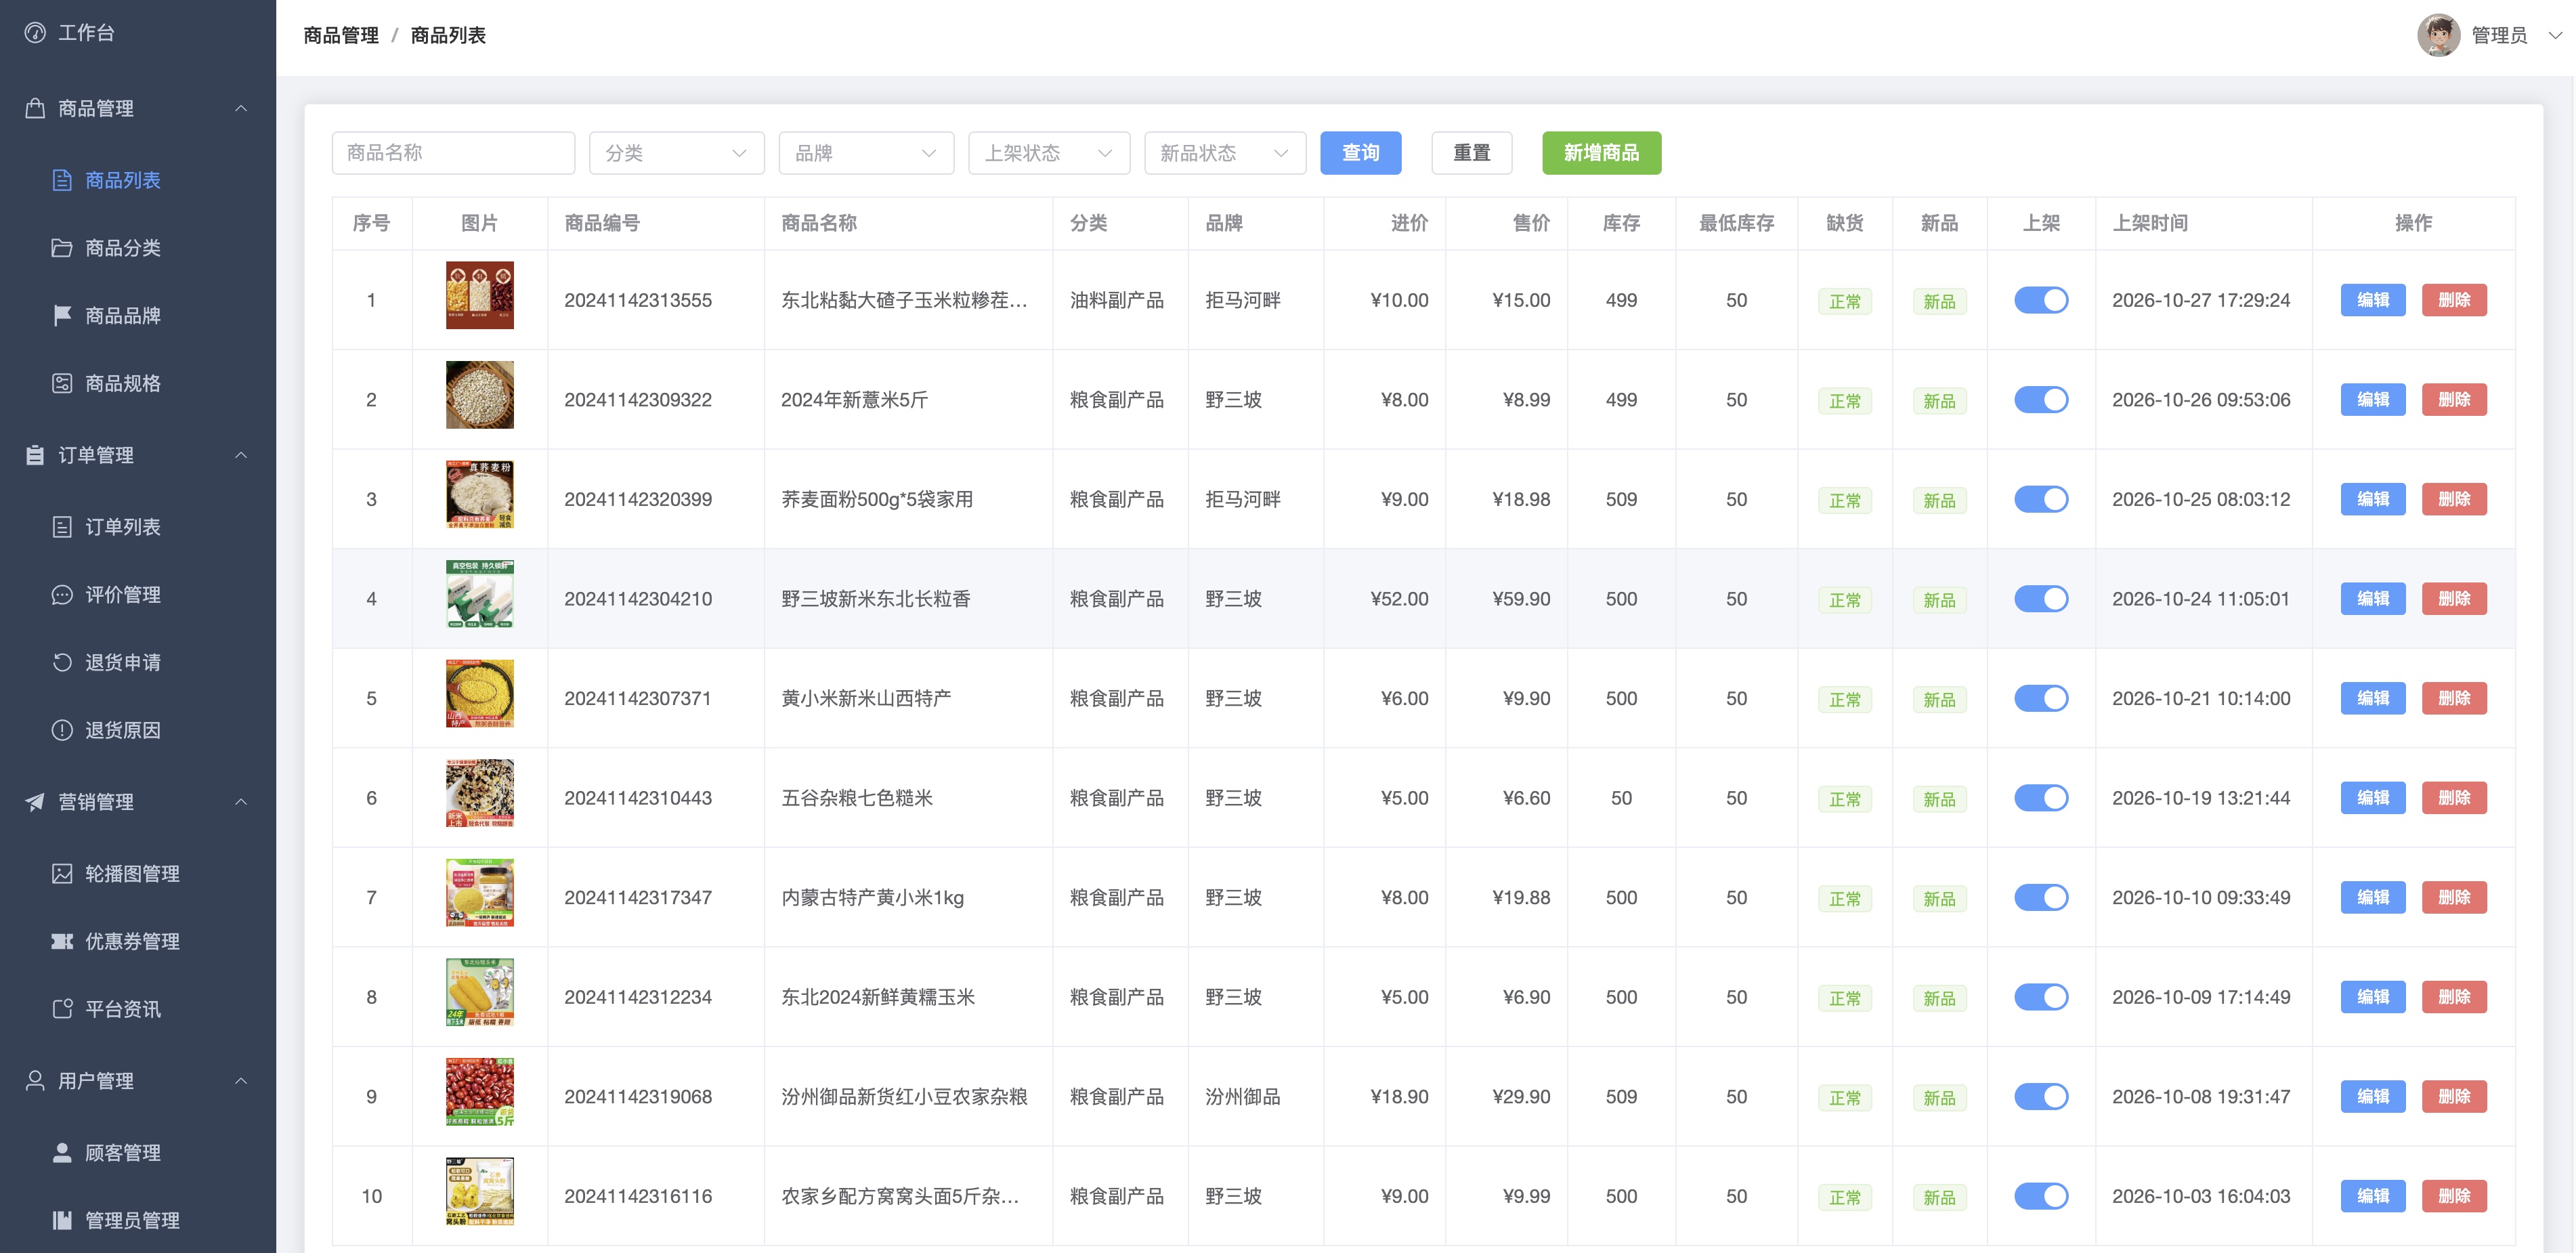Open thumbnail of 东北2024新鲜黄糯玉米
2576x1253 pixels.
pyautogui.click(x=479, y=992)
